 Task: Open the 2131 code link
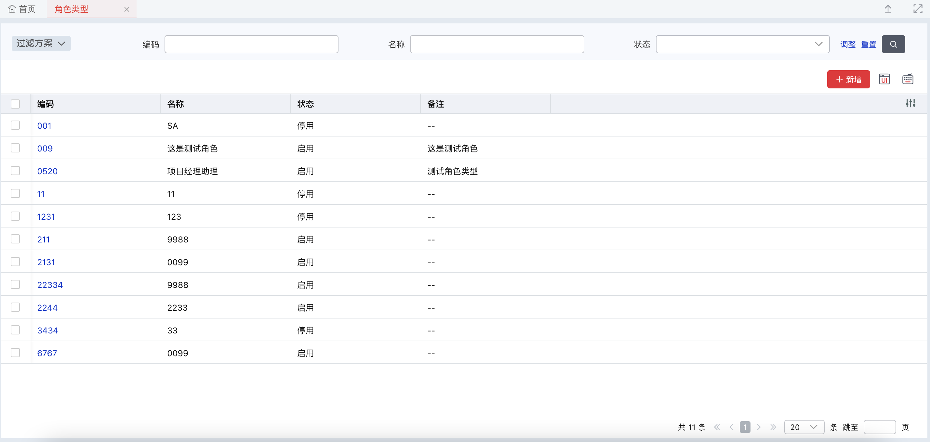[46, 262]
